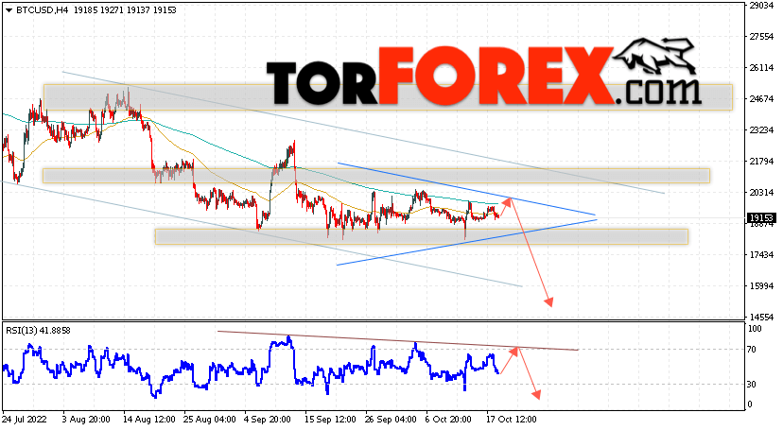Image resolution: width=783 pixels, height=430 pixels.
Task: Click the 14 Aug 12:00 time label
Action: click(x=148, y=419)
